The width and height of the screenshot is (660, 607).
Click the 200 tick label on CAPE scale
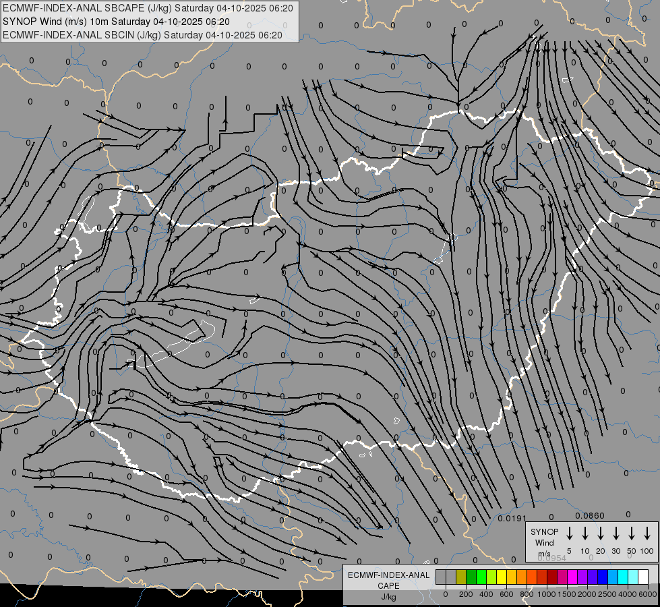click(x=466, y=594)
